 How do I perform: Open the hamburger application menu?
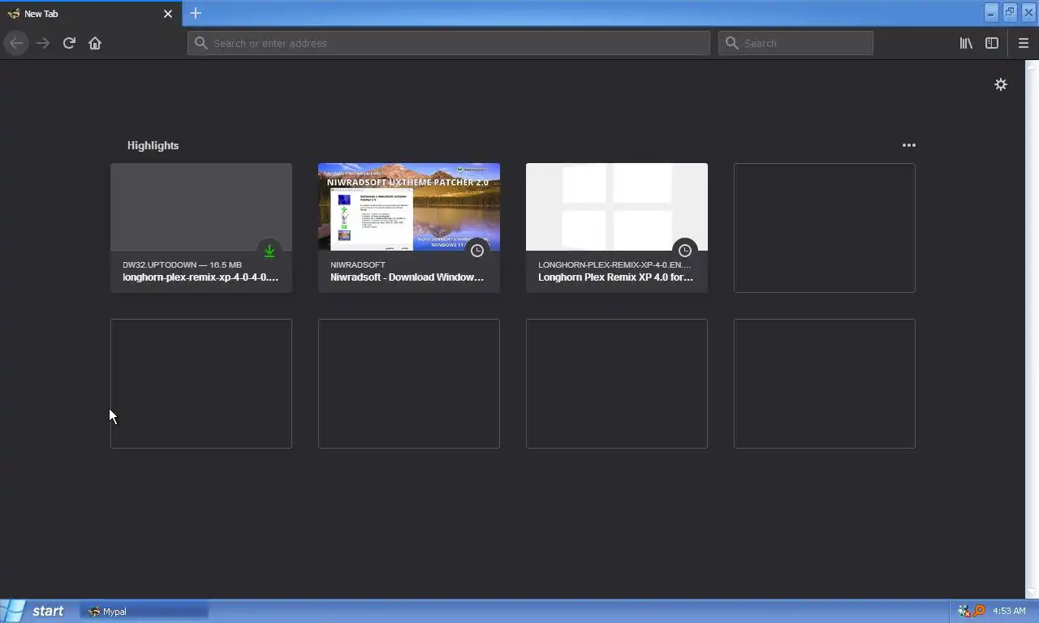1024,43
